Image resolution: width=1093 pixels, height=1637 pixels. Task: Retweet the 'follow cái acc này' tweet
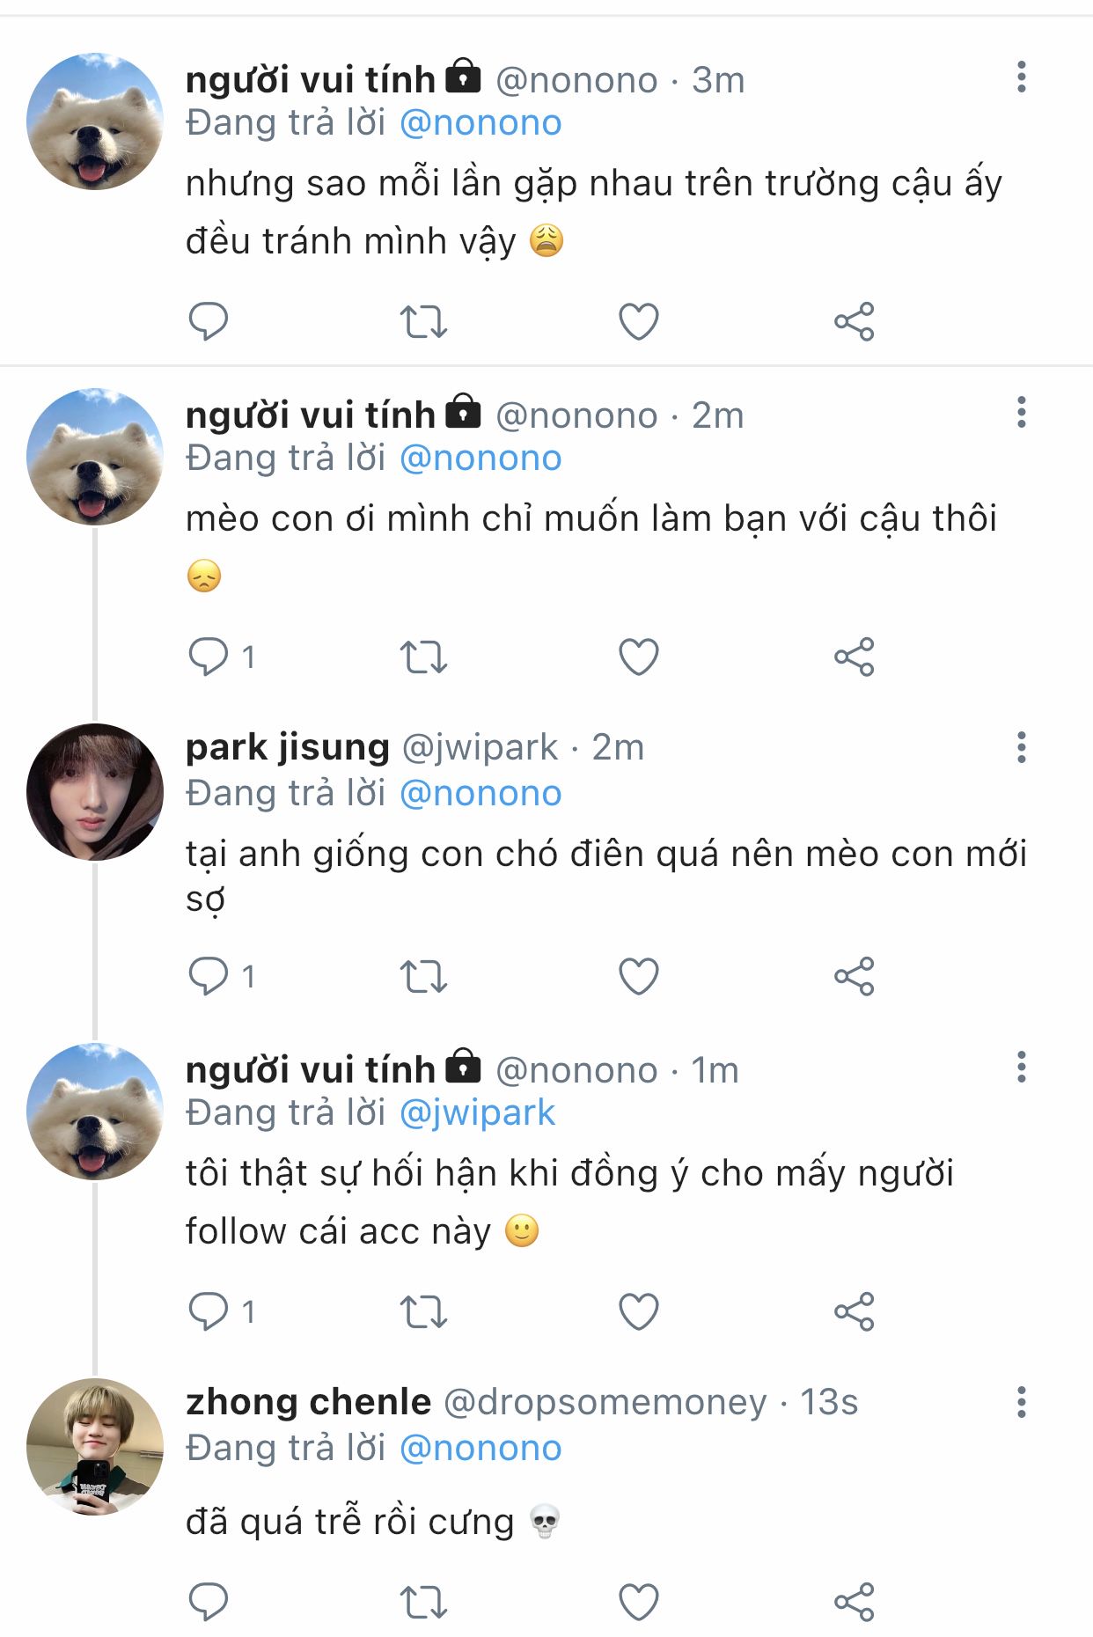(423, 1311)
